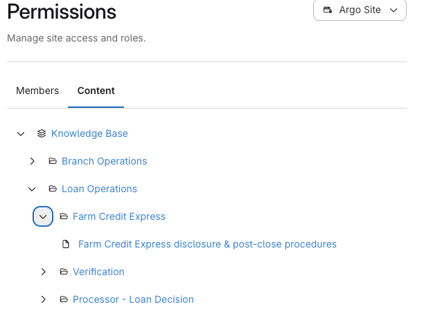Click the Verification folder icon
424x318 pixels.
(64, 272)
